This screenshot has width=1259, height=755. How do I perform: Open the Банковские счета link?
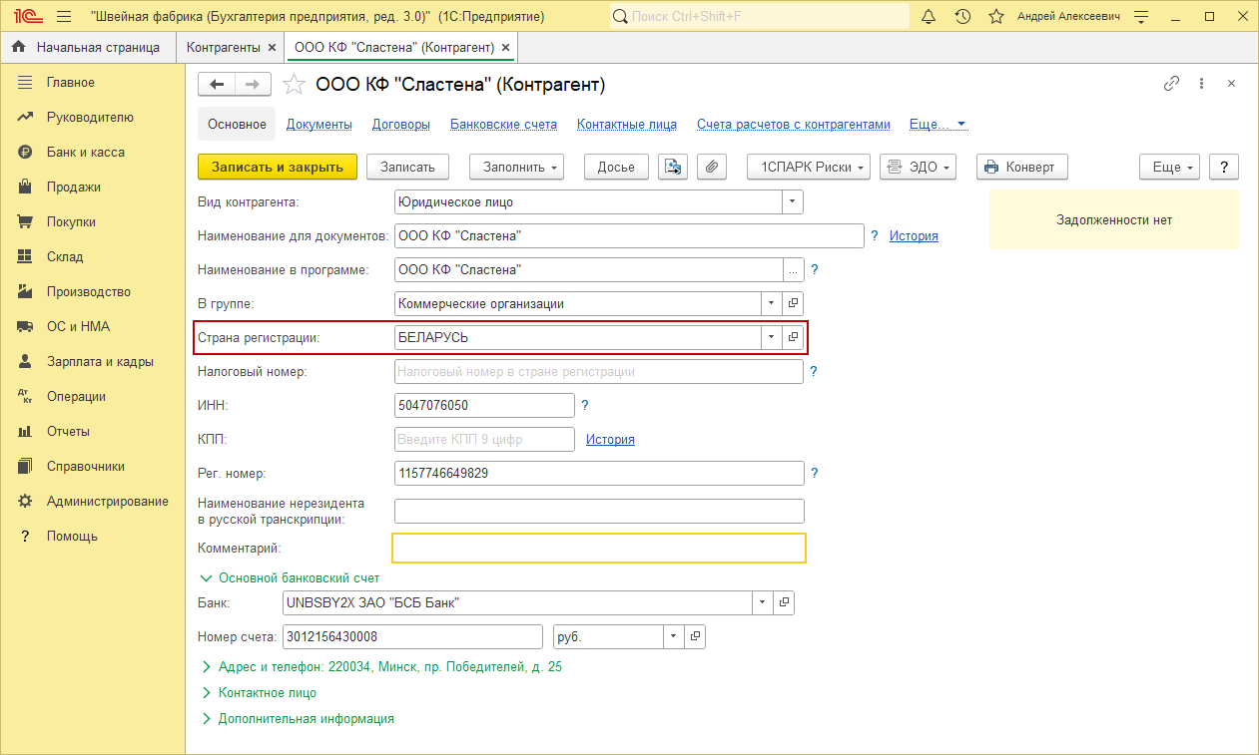(503, 125)
